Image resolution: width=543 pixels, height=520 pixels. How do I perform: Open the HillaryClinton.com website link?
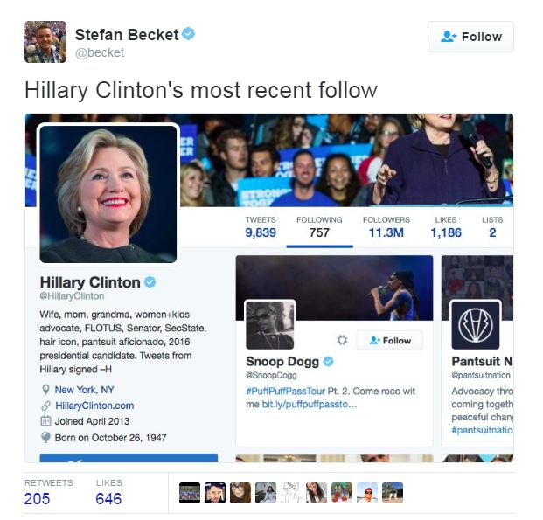click(x=94, y=406)
